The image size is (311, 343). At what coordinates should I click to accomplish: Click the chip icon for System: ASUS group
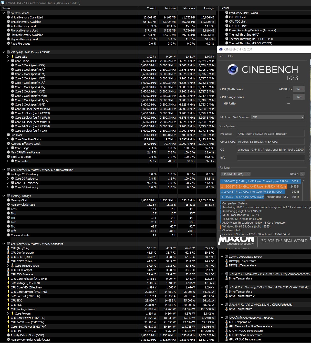[x=8, y=13]
